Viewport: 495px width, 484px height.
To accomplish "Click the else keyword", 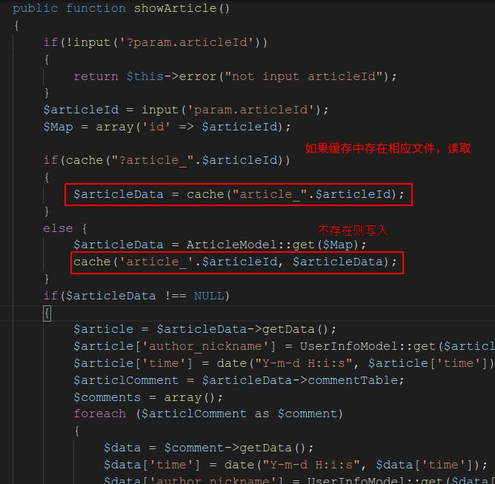I will coord(58,228).
